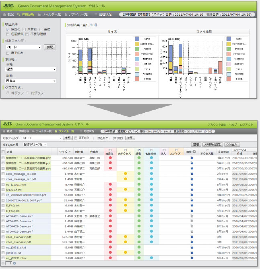260x269 pixels.
Task: Click the CSV出力 button
Action: (x=232, y=144)
